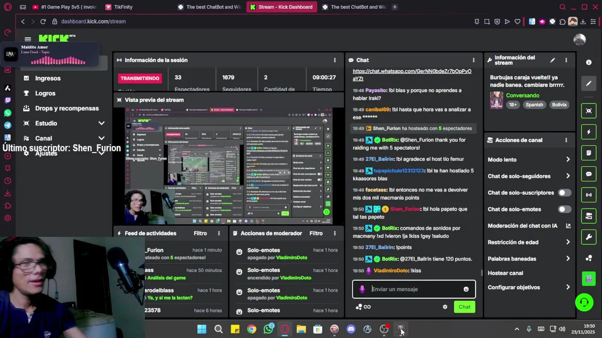Open Información de la sesión options menu
This screenshot has height=338, width=602.
click(335, 60)
